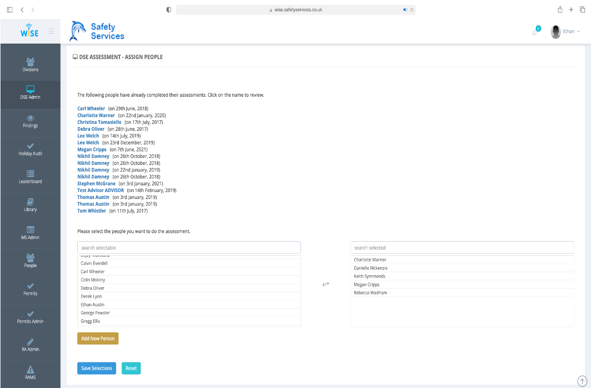Image resolution: width=591 pixels, height=388 pixels.
Task: Open the MS Admin icon
Action: click(30, 230)
